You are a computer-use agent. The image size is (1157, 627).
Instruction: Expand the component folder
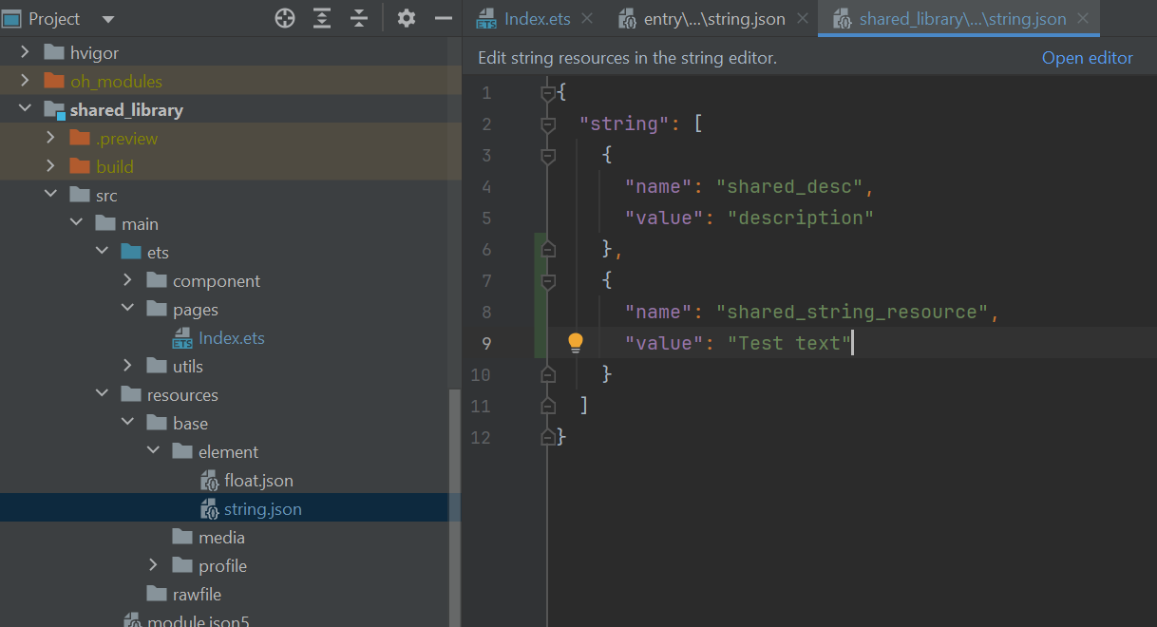click(x=128, y=281)
